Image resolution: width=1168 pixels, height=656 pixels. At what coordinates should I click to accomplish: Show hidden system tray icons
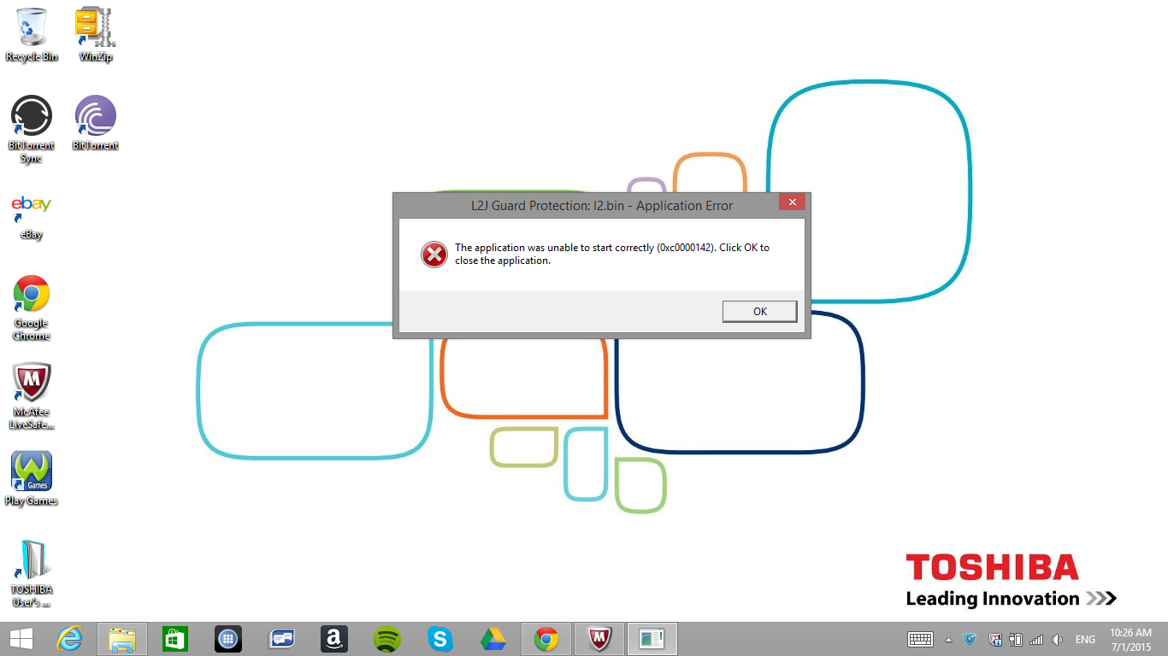948,640
